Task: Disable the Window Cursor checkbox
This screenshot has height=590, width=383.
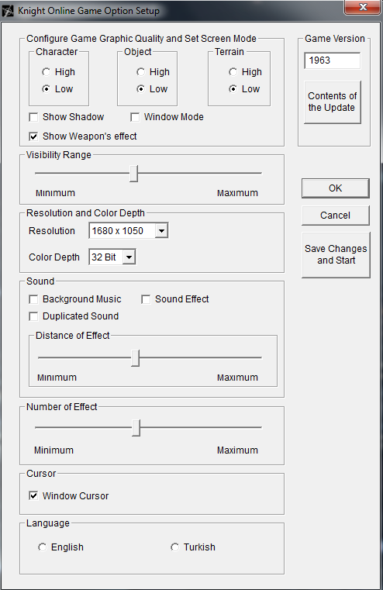Action: 33,495
